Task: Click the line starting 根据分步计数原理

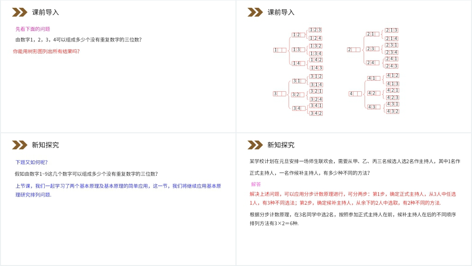Action: pyautogui.click(x=353, y=215)
